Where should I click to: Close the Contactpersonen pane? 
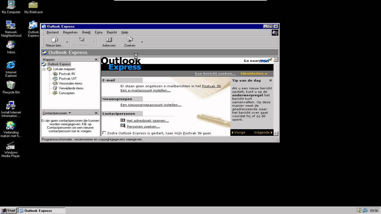click(96, 113)
